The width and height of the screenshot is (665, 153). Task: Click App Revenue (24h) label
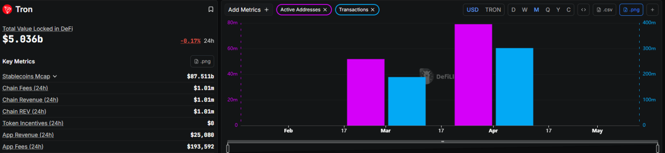pyautogui.click(x=28, y=135)
